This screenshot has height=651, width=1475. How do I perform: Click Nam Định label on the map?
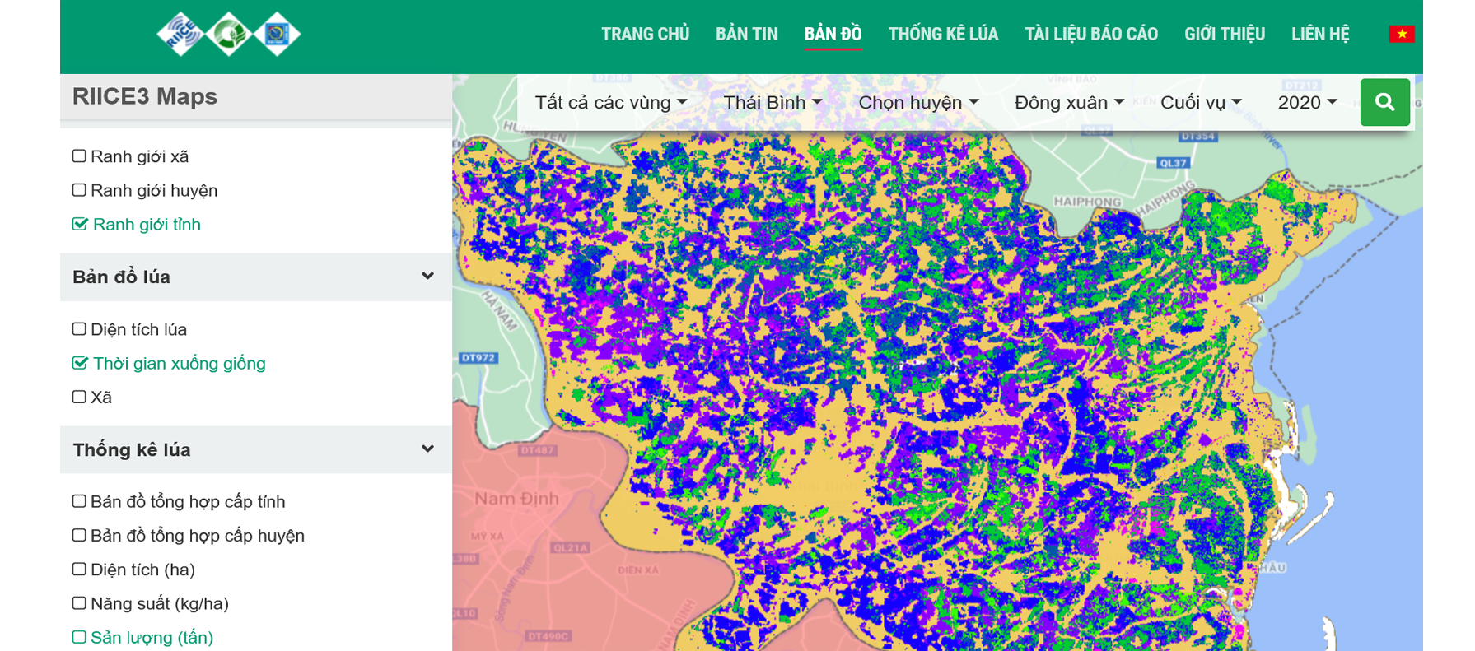tap(516, 499)
